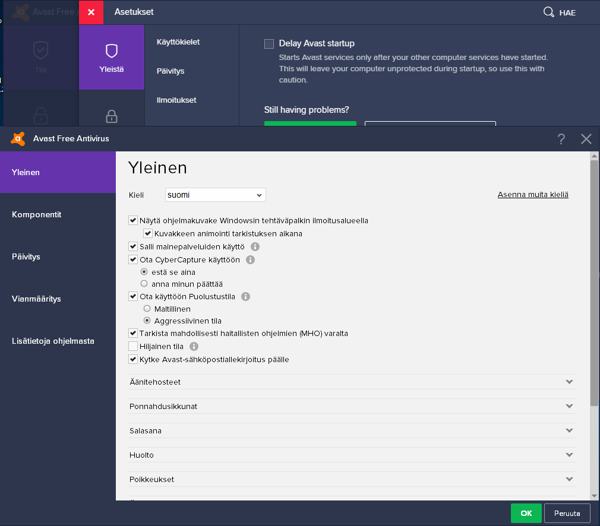Open the Vianmääritys tab

point(58,299)
